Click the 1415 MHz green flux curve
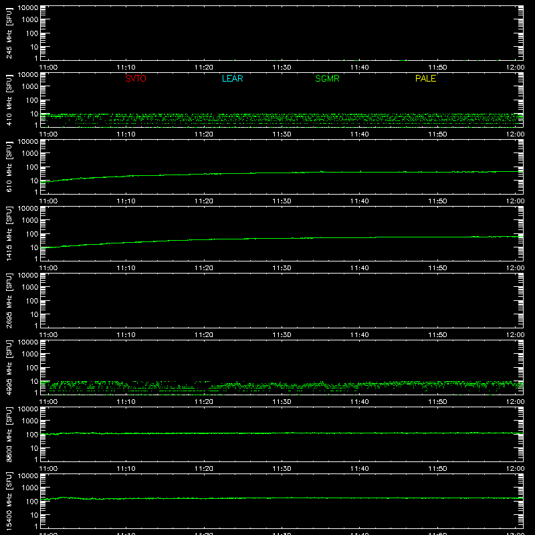 (x=282, y=239)
